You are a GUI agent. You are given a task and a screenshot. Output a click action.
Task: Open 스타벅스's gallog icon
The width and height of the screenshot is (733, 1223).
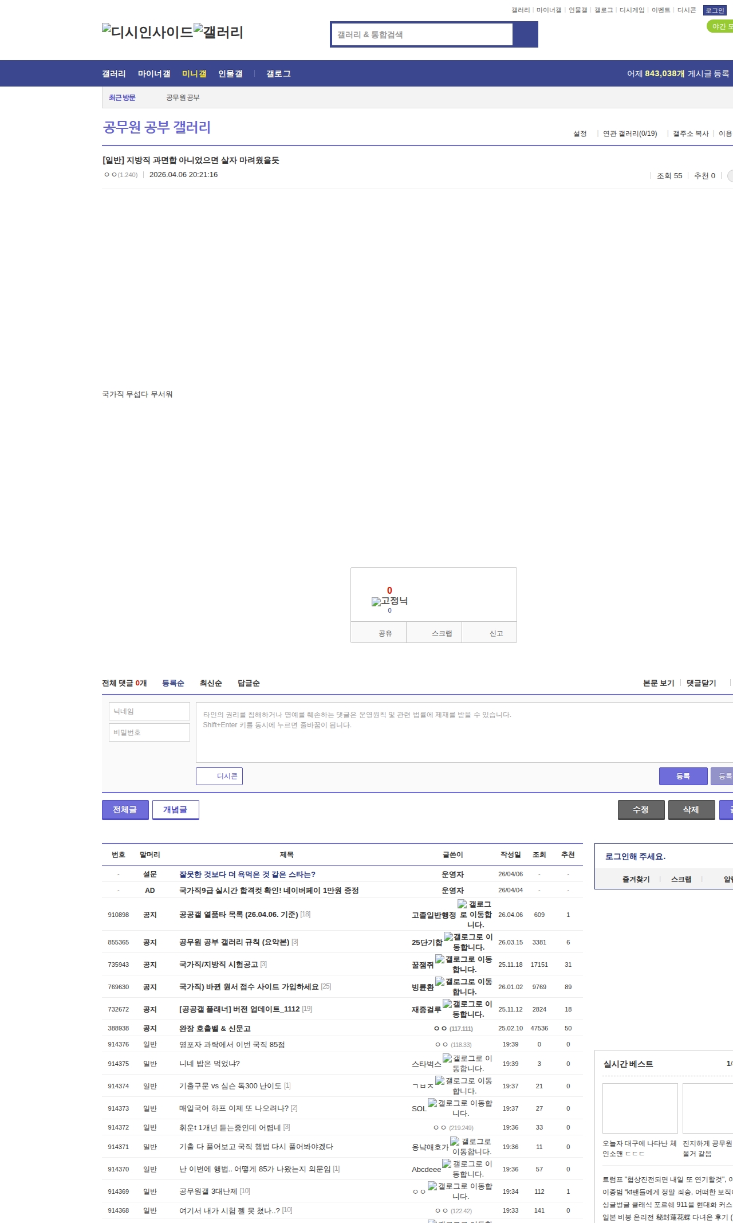pyautogui.click(x=447, y=1058)
